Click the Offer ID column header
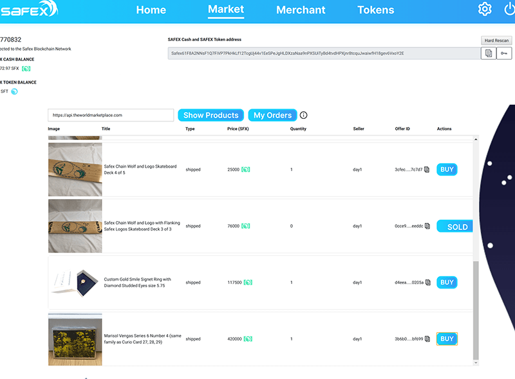The height and width of the screenshot is (379, 515). pyautogui.click(x=402, y=129)
